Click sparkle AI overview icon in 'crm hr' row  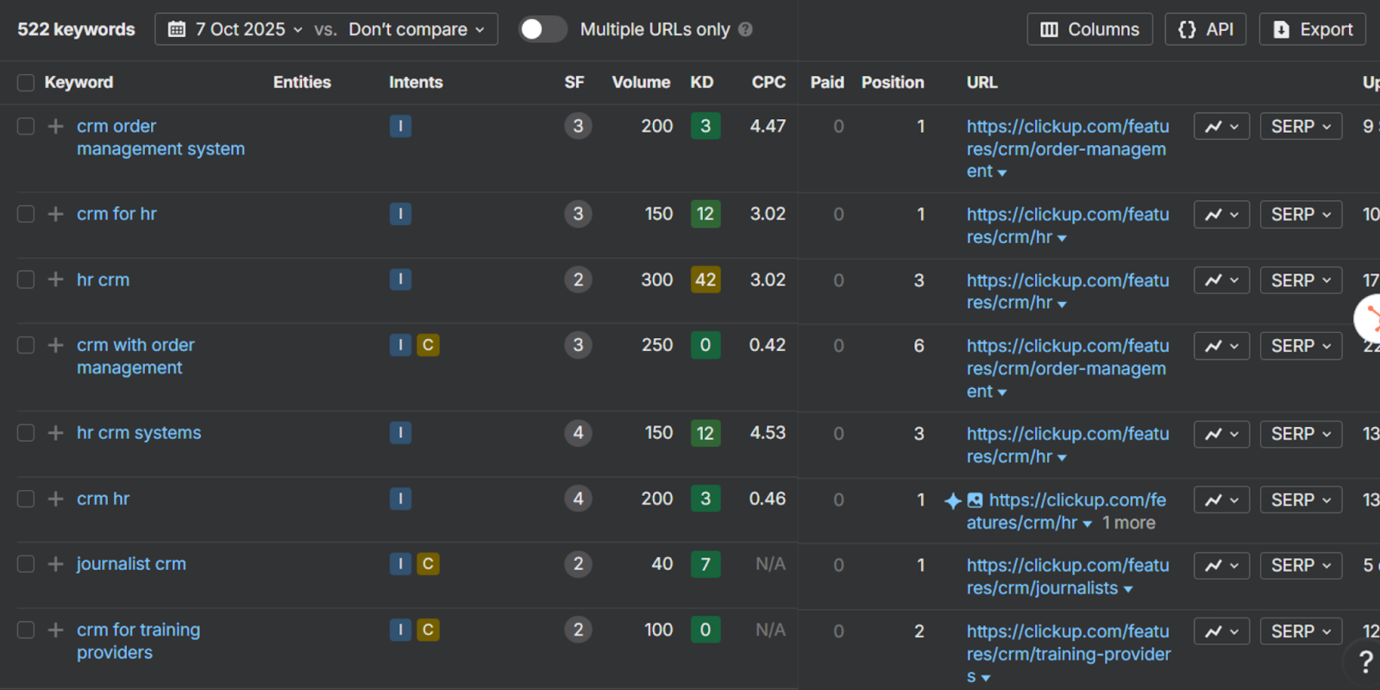point(952,500)
